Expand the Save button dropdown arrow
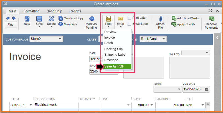The image size is (223, 113). pos(39,27)
